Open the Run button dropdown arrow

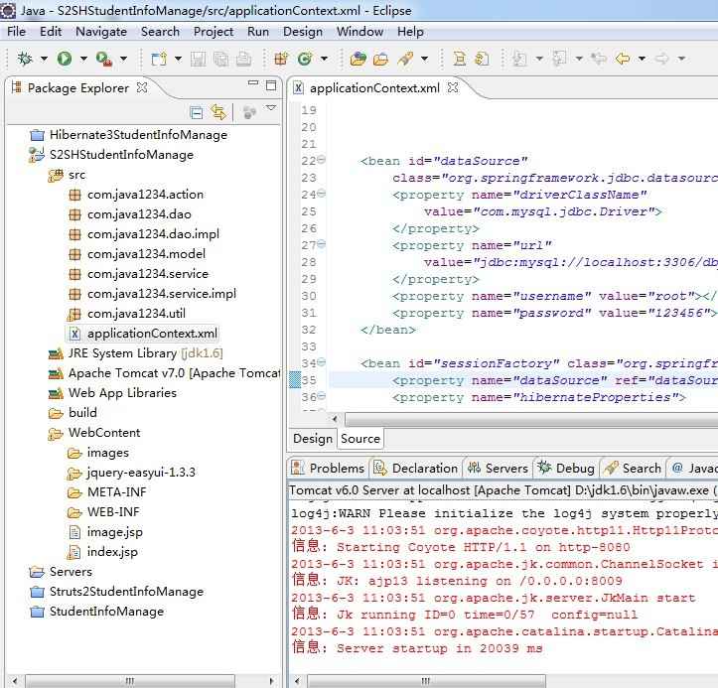[81, 60]
